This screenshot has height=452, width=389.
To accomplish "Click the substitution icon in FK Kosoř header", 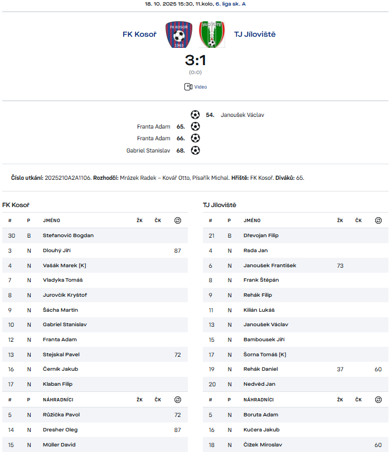I will click(178, 220).
